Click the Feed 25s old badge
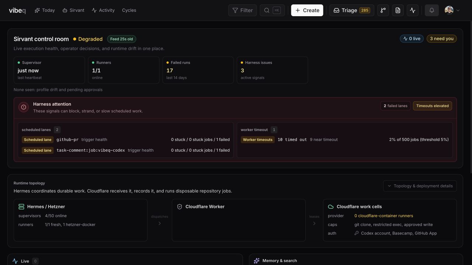472x265 pixels. click(122, 39)
